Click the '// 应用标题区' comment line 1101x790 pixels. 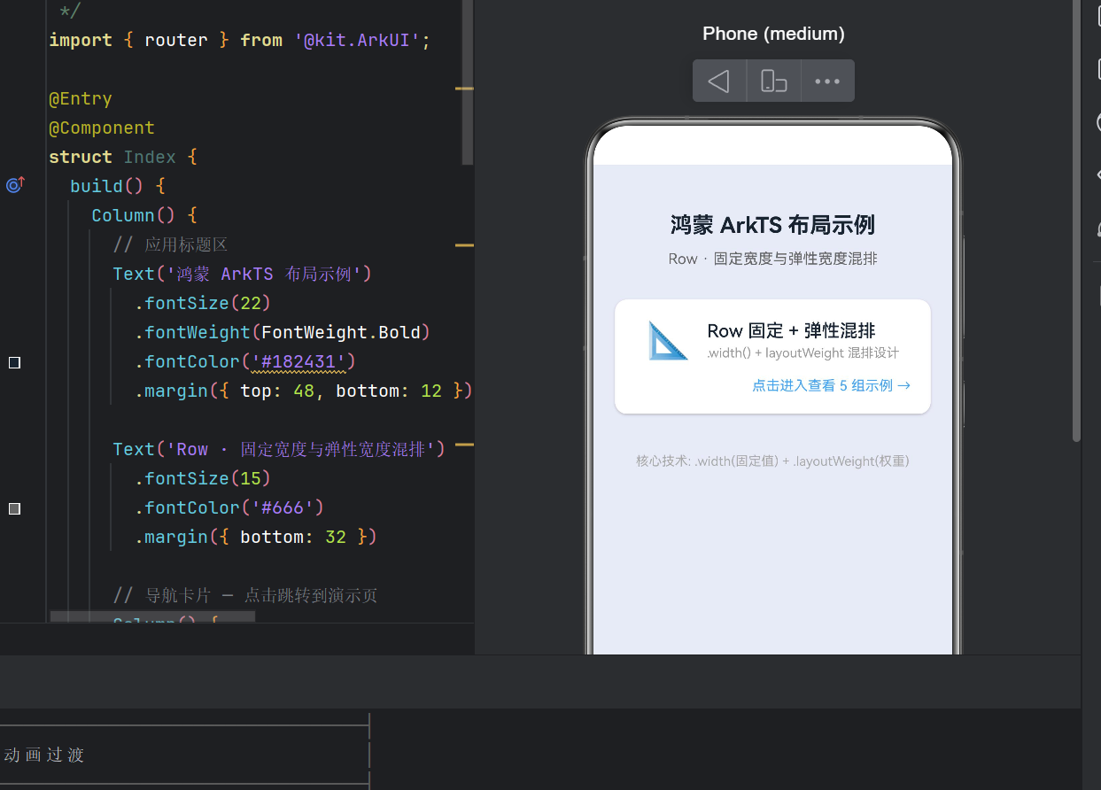171,244
